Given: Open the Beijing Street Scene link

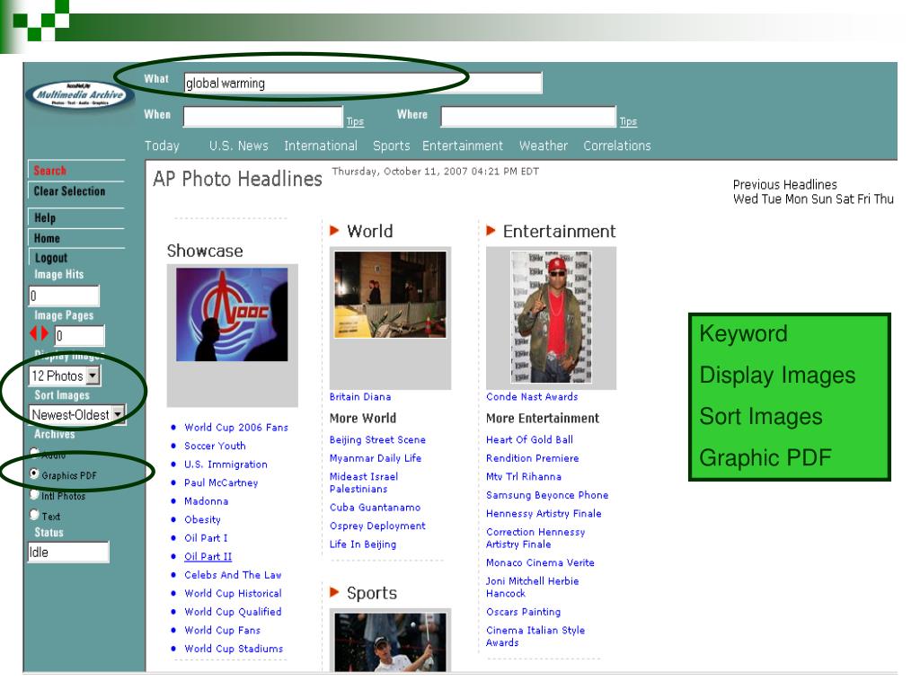Looking at the screenshot, I should (x=377, y=439).
